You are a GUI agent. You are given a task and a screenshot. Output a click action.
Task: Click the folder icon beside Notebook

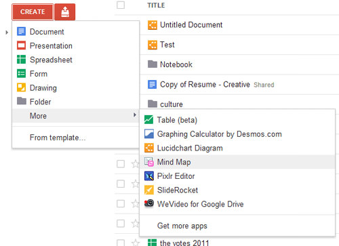tap(153, 64)
